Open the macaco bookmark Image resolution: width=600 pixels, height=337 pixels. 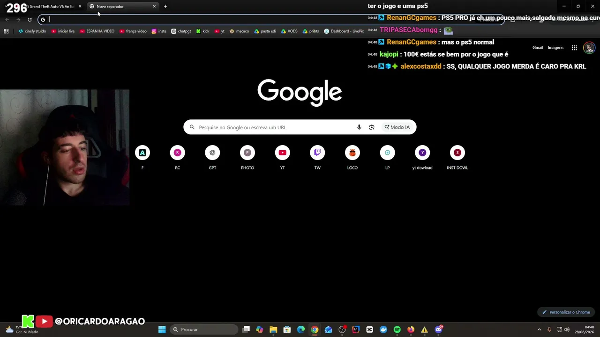click(239, 31)
